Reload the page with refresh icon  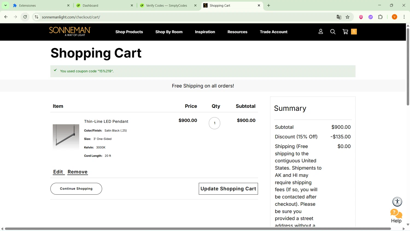(x=25, y=17)
